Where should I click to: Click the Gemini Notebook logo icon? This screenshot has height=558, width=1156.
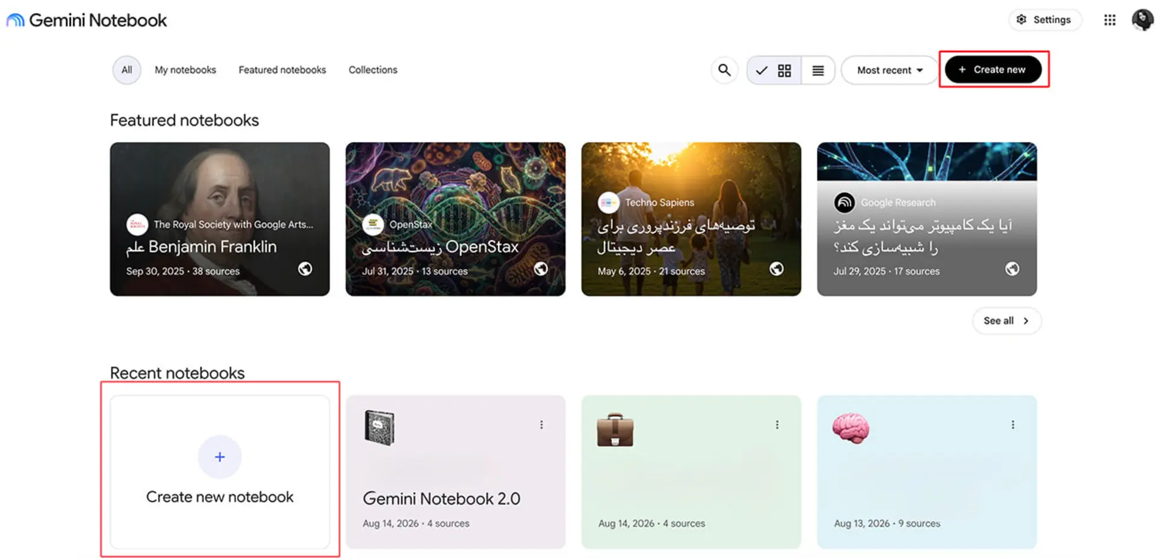tap(15, 20)
